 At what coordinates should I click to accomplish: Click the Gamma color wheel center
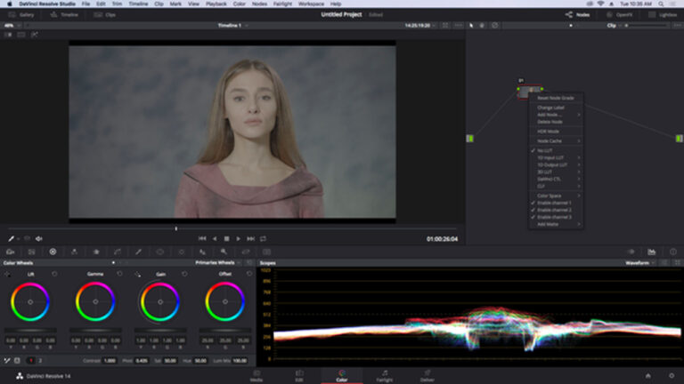pos(95,301)
